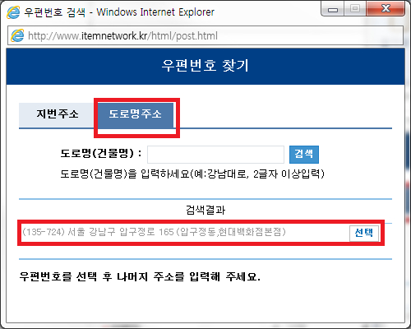This screenshot has width=411, height=329.
Task: Click the Internet Explorer icon in title bar
Action: pyautogui.click(x=13, y=12)
